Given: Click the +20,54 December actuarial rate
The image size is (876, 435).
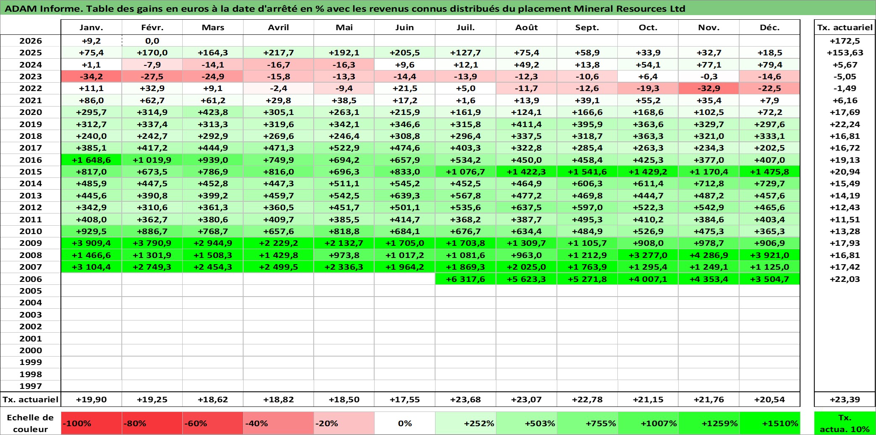Looking at the screenshot, I should [769, 399].
